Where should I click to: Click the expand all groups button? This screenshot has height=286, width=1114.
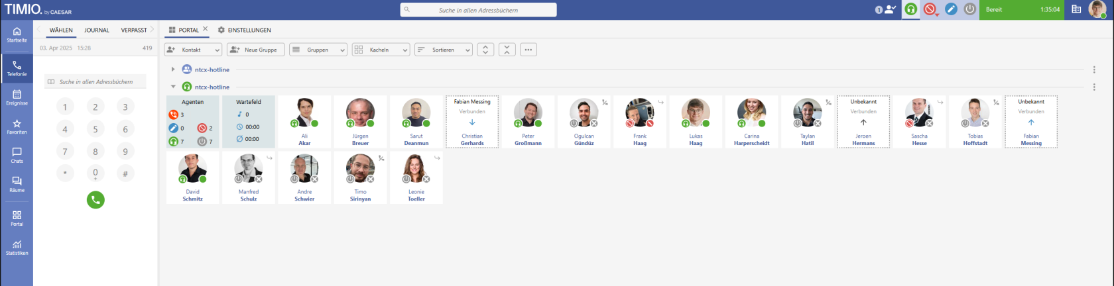click(x=485, y=50)
